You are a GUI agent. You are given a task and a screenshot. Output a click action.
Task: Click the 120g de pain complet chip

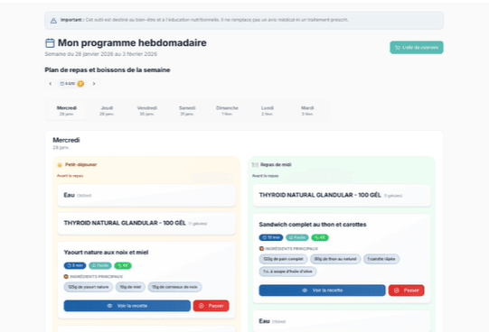pyautogui.click(x=283, y=259)
